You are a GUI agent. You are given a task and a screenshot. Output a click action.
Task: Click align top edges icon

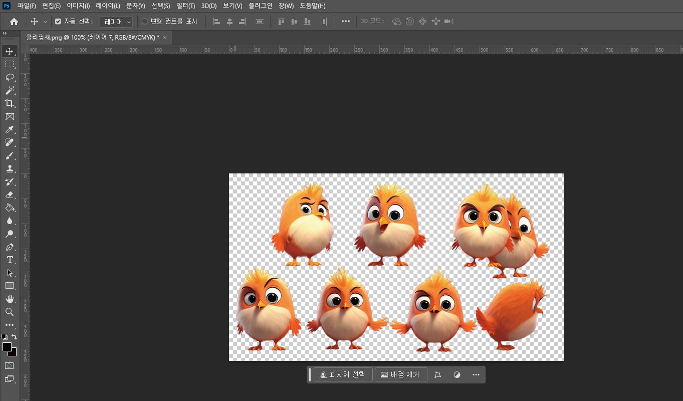point(281,22)
